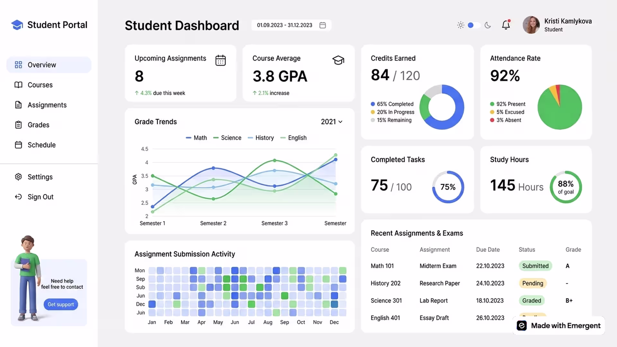The image size is (617, 347).
Task: Click the Student Portal graduation cap logo
Action: click(x=17, y=25)
